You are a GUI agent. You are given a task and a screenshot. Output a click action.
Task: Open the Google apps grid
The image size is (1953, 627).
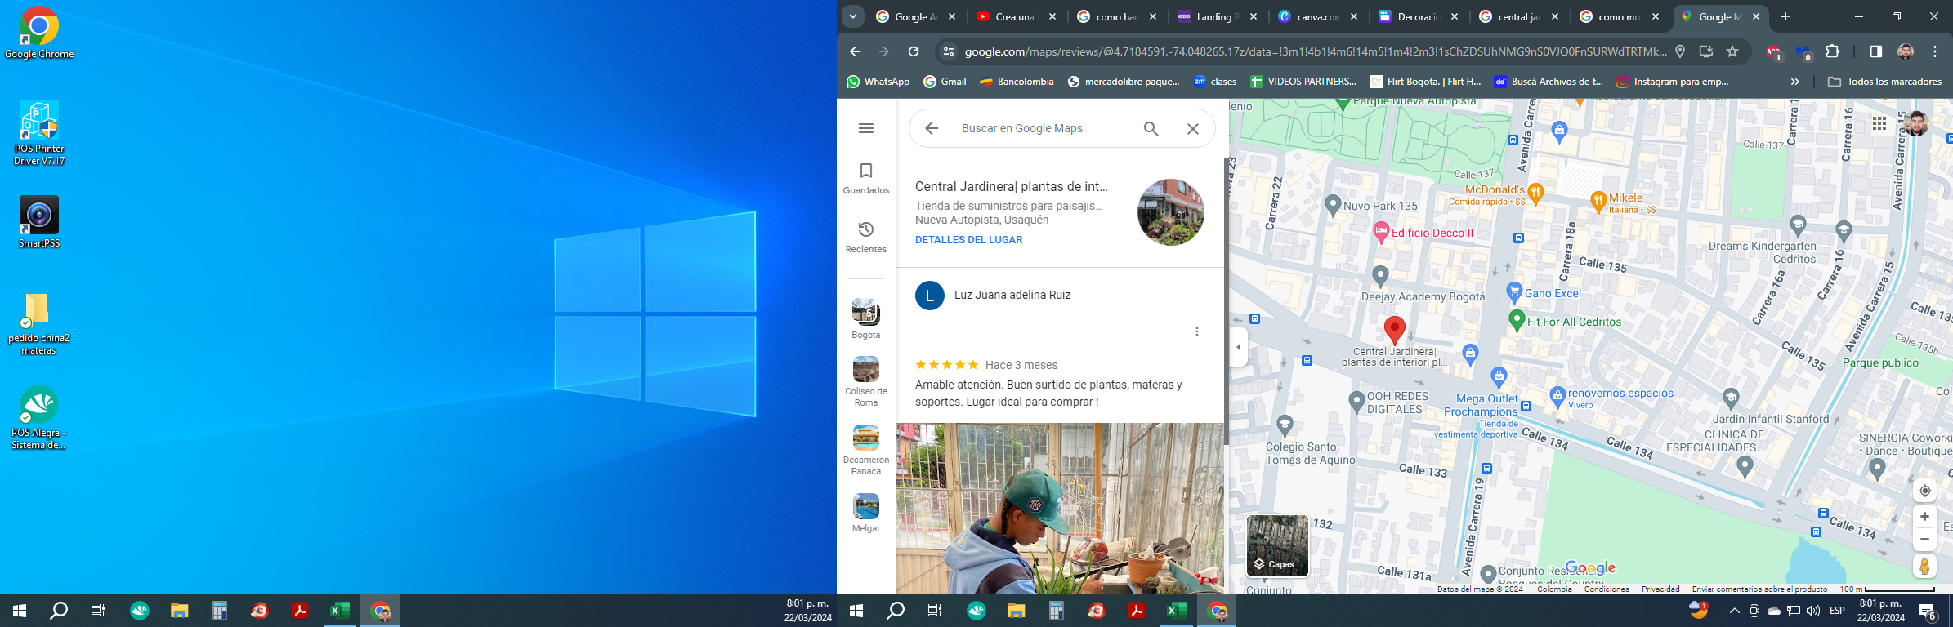coord(1879,123)
